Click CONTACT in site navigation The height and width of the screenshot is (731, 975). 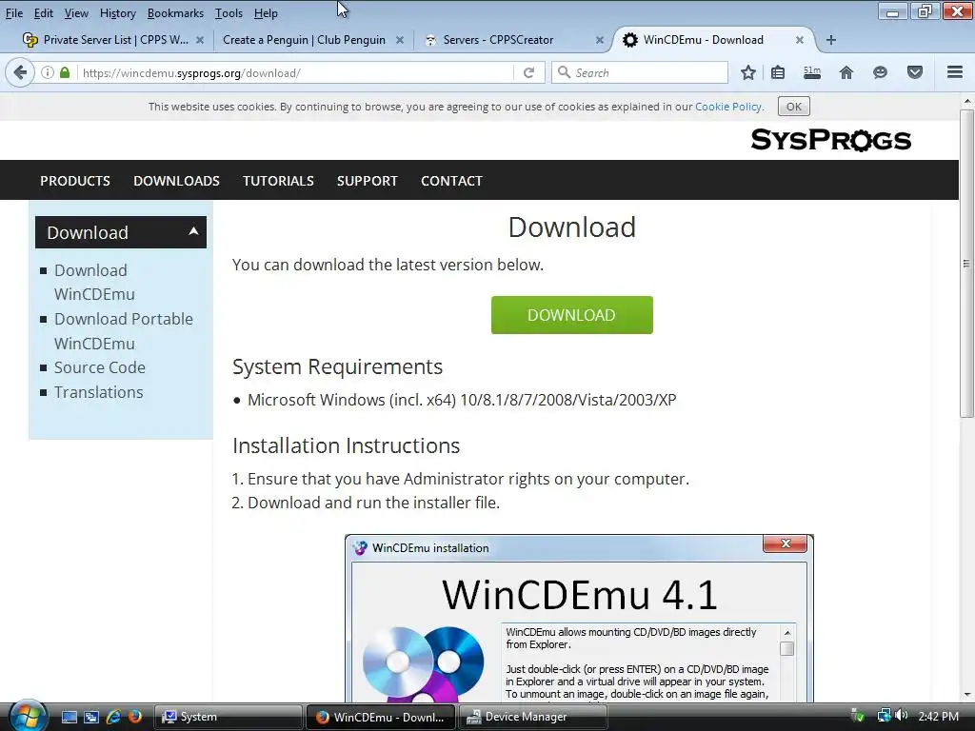[x=451, y=181]
